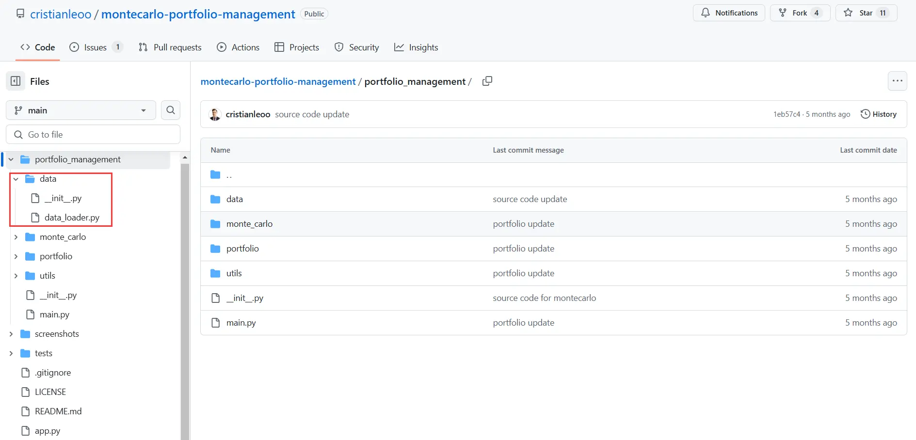Select main.py in the file tree
This screenshot has height=440, width=916.
tap(55, 314)
